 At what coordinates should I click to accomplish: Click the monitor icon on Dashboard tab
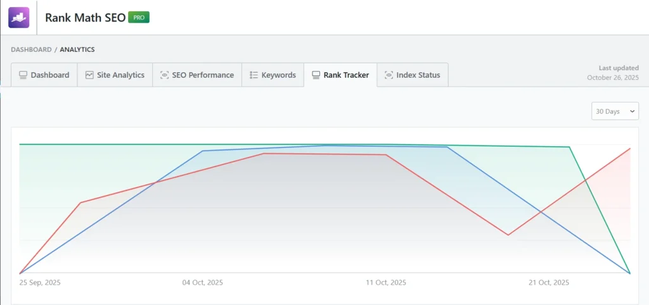click(x=23, y=75)
